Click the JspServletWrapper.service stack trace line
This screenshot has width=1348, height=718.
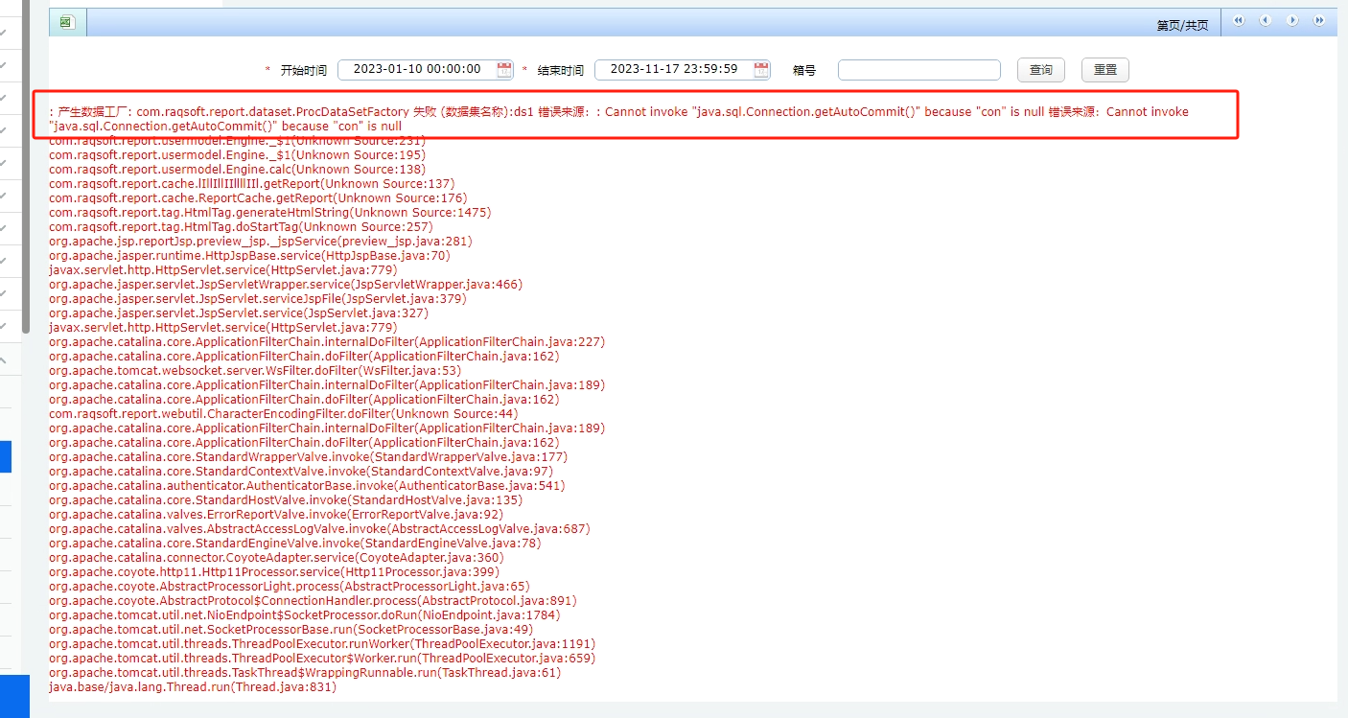click(x=286, y=284)
